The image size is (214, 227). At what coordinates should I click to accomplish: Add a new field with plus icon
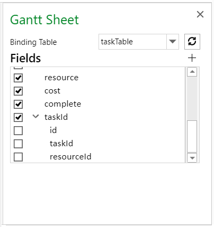(x=192, y=58)
